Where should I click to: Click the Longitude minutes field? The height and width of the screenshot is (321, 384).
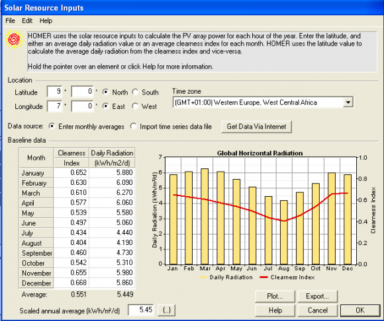click(x=82, y=106)
